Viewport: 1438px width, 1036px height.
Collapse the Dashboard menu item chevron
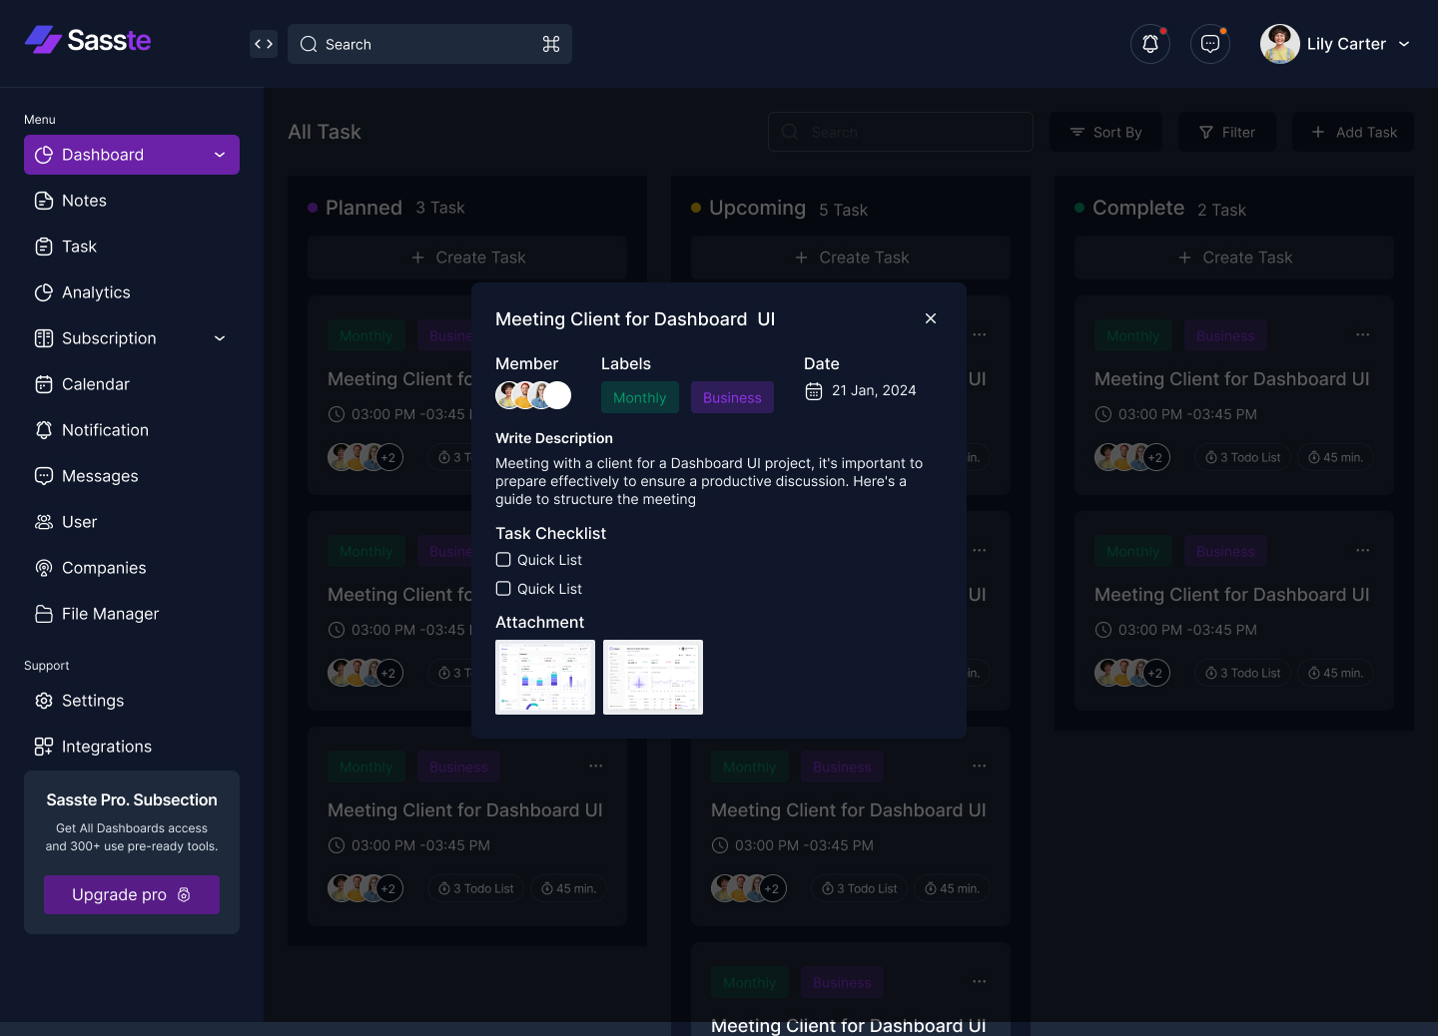(219, 155)
